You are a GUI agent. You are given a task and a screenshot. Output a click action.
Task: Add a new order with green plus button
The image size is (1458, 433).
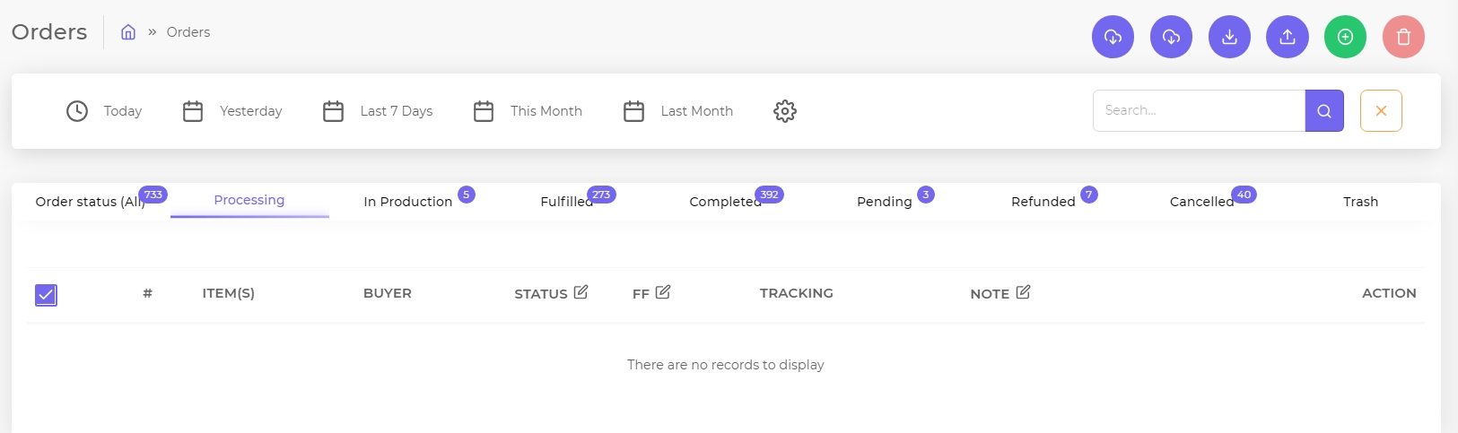pos(1345,37)
